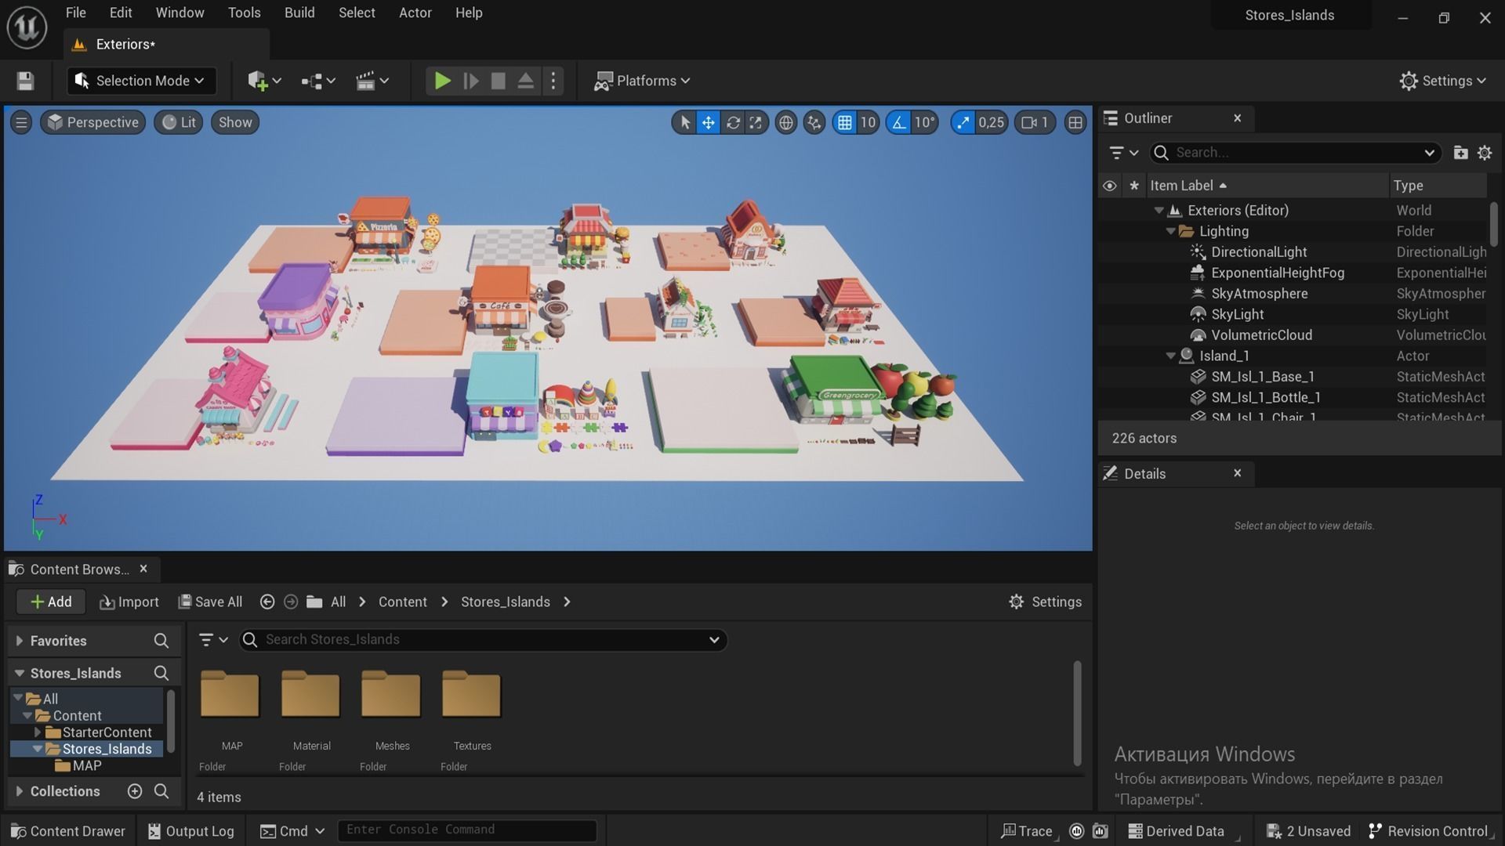Screen dimensions: 1505x846
Task: Open the quick add content icon
Action: pyautogui.click(x=264, y=81)
